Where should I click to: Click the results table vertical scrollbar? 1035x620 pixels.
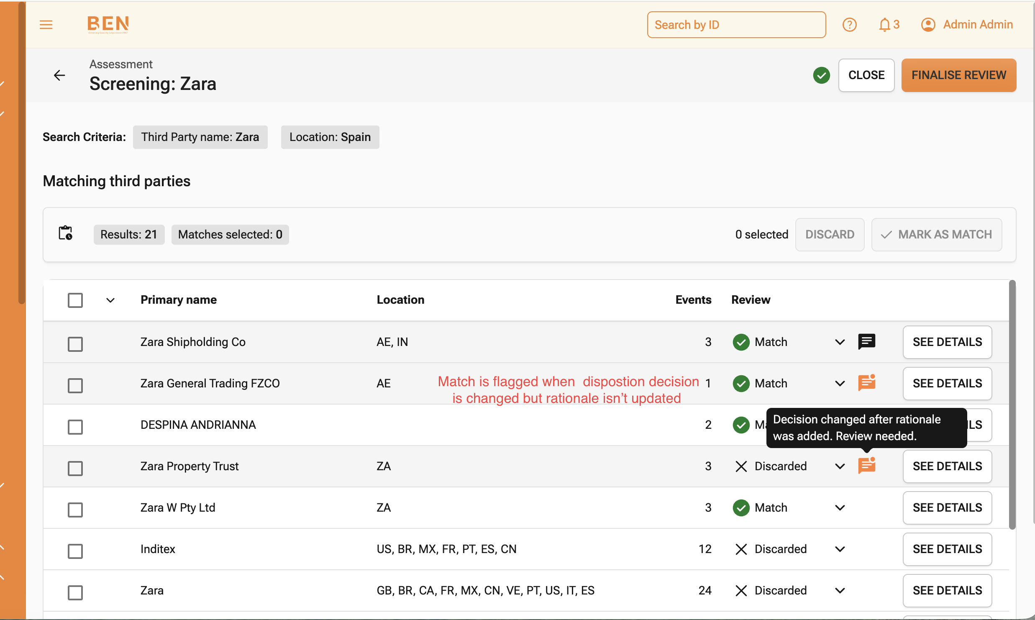[1012, 405]
